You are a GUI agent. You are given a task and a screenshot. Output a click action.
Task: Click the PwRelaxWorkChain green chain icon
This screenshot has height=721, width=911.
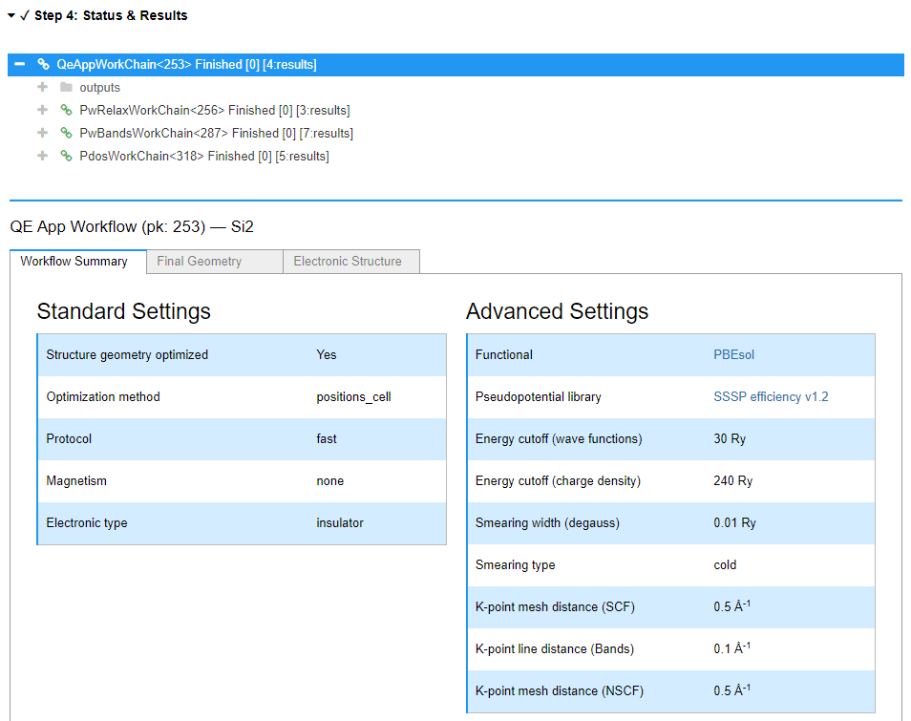66,110
